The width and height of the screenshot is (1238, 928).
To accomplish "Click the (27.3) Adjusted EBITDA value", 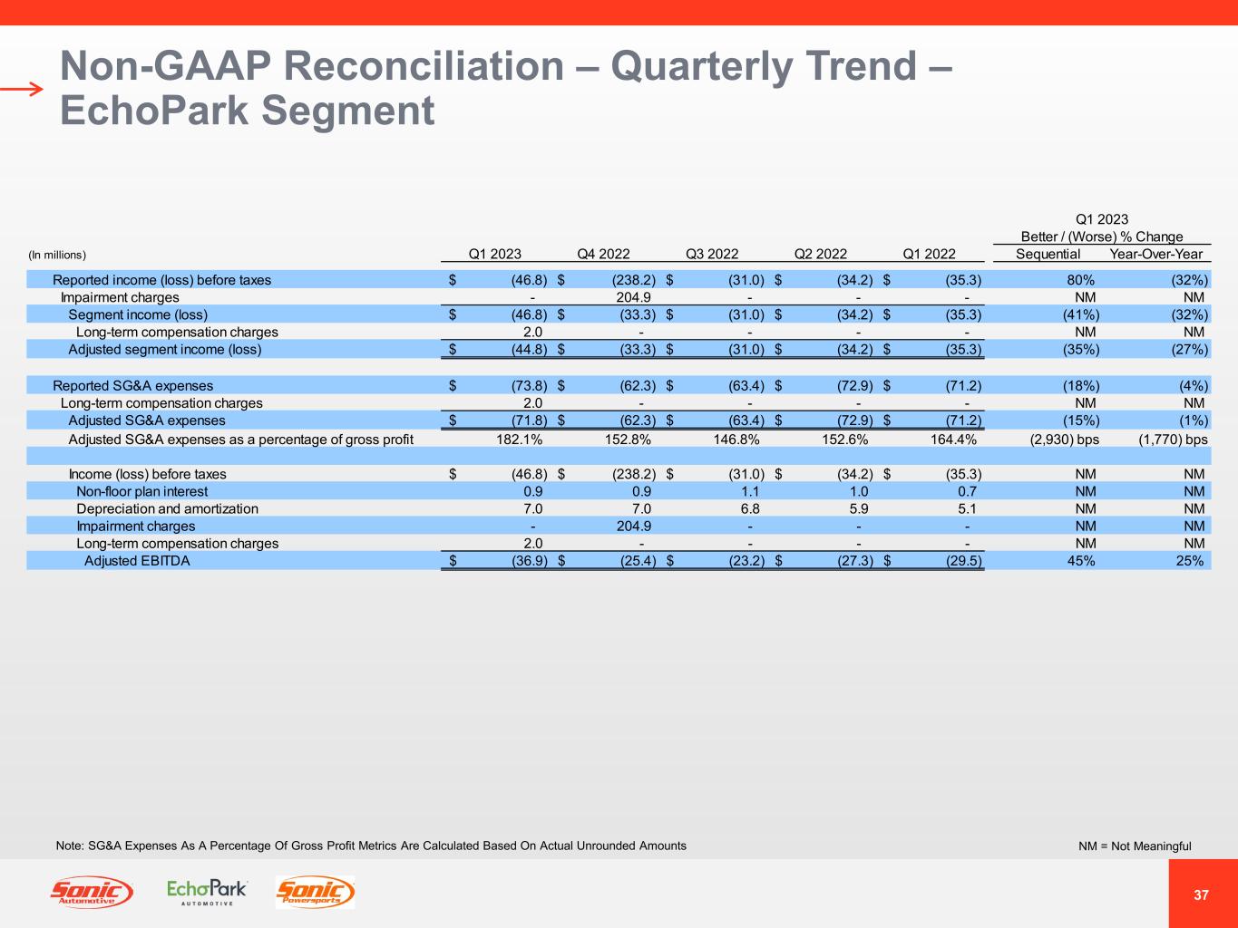I will click(853, 561).
